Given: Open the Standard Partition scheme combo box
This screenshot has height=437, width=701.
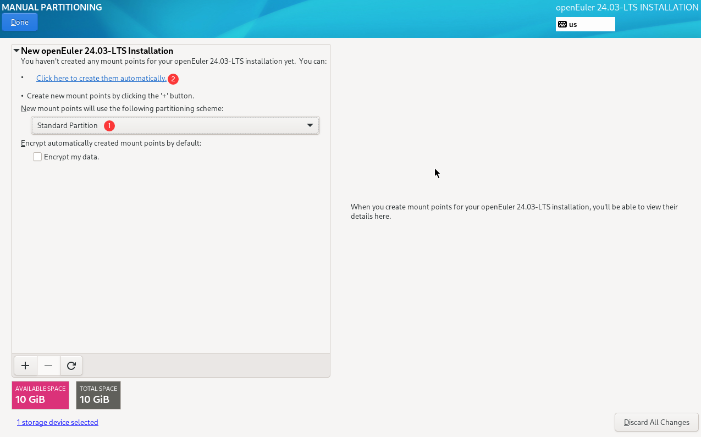Looking at the screenshot, I should tap(175, 125).
